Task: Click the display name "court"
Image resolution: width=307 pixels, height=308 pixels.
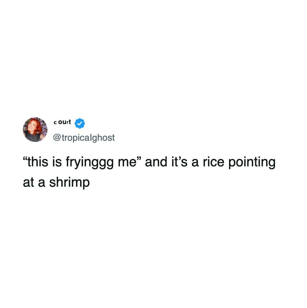Action: click(x=62, y=122)
